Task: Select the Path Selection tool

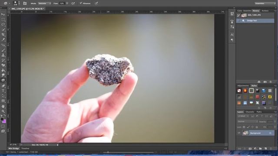Action: (3, 96)
